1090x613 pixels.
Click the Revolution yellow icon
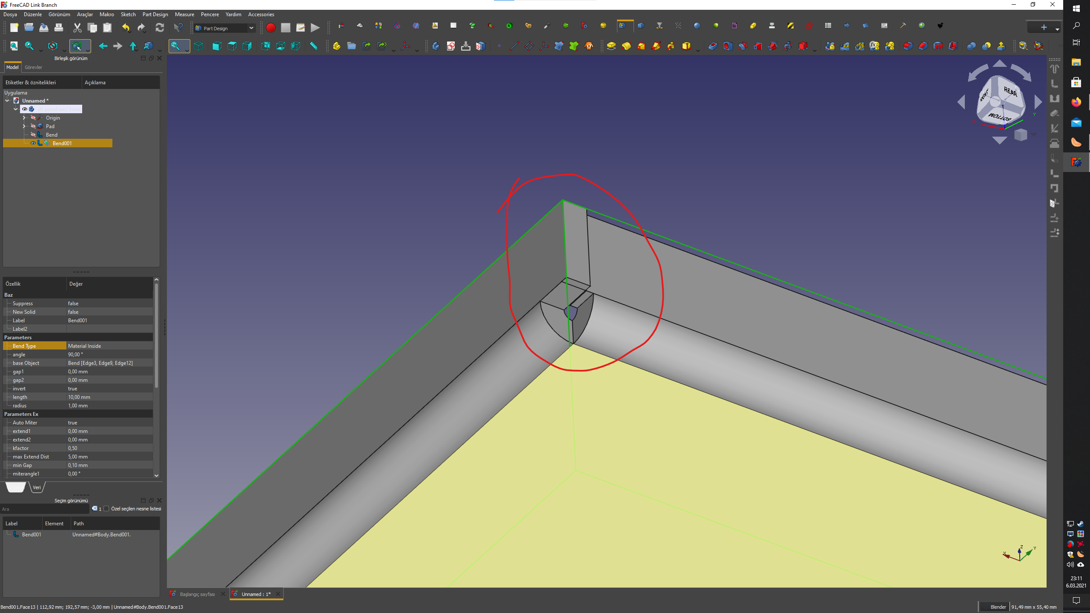[x=626, y=46]
